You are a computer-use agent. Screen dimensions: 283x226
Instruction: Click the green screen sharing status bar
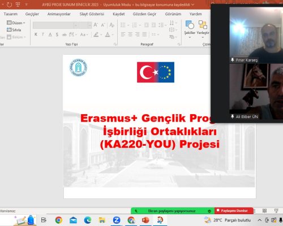tap(173, 211)
